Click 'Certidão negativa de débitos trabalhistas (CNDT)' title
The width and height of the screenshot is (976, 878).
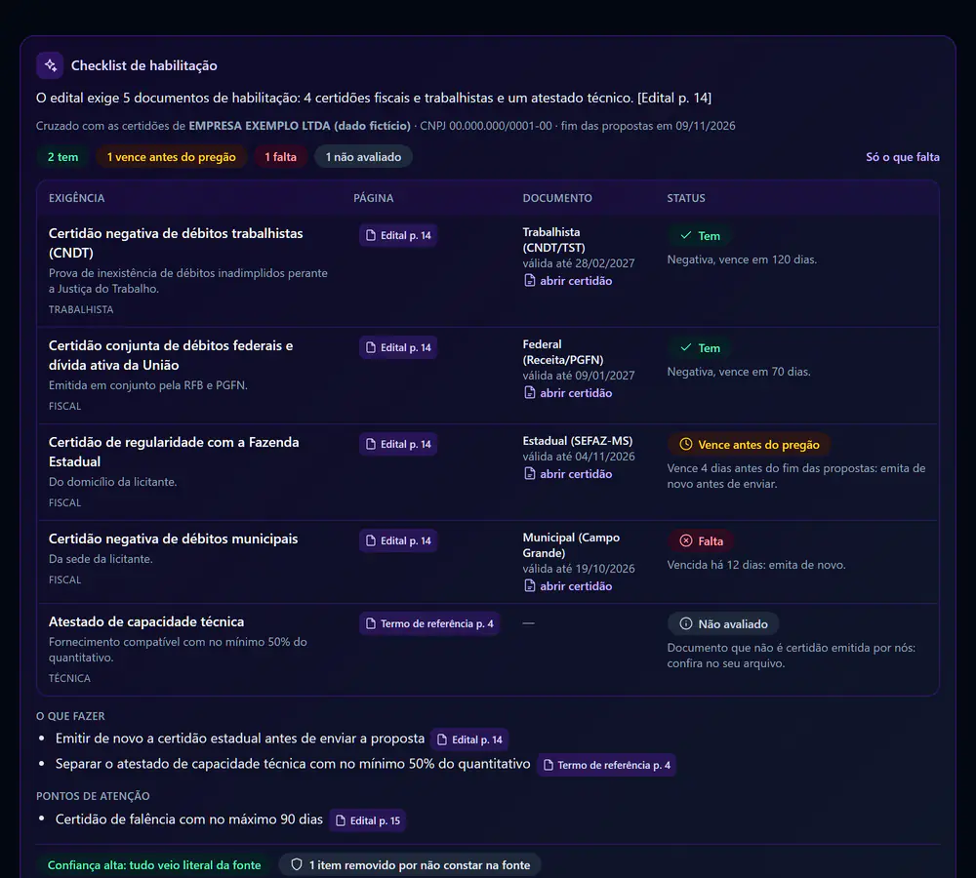[x=176, y=243]
